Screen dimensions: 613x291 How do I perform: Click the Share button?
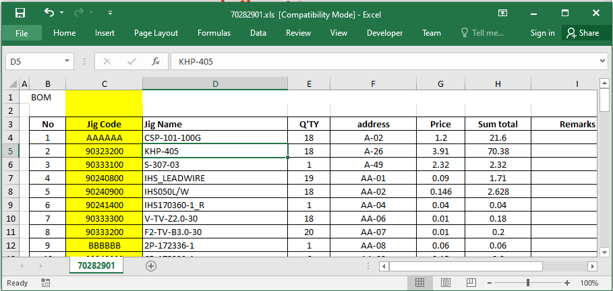583,33
